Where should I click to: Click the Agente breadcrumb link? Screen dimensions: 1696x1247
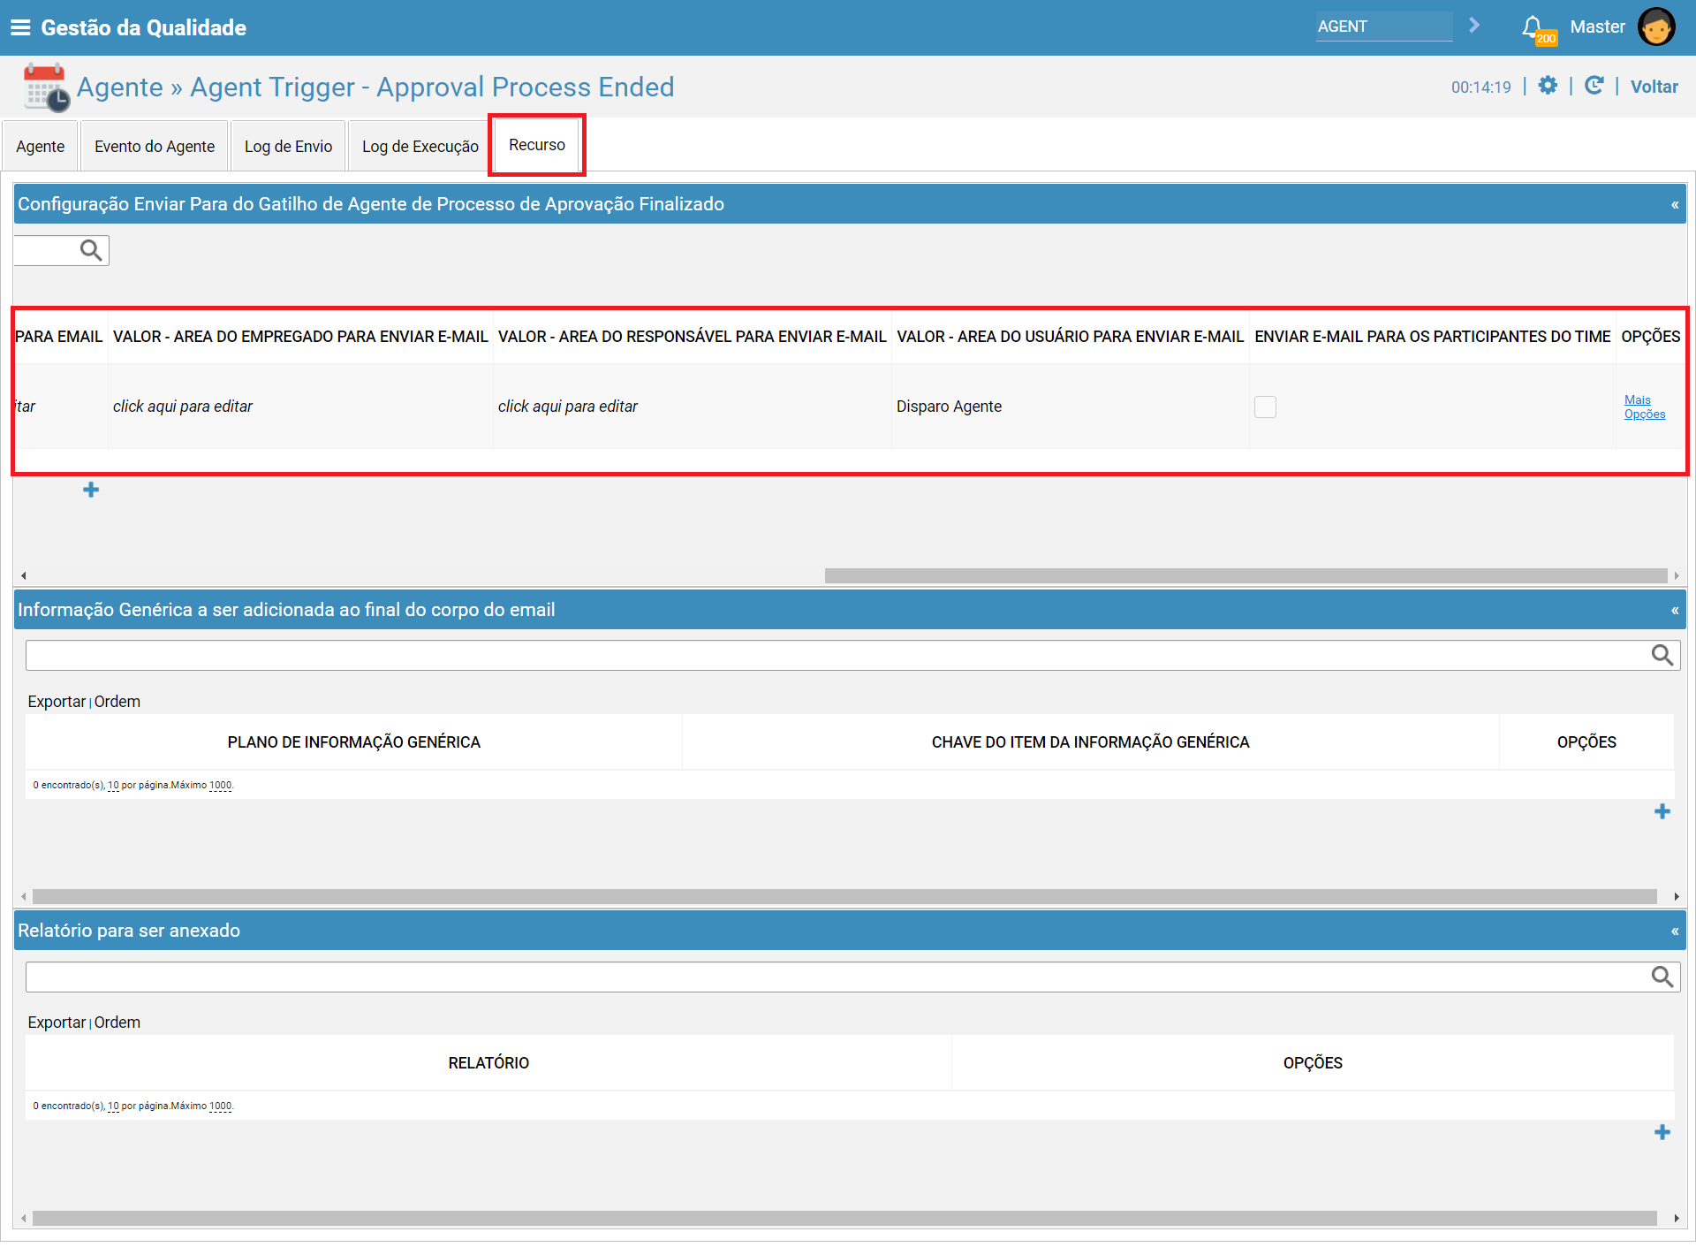(120, 87)
